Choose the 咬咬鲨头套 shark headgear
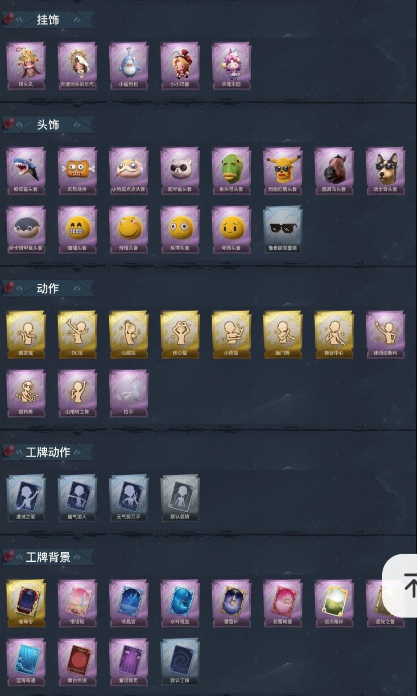Image resolution: width=417 pixels, height=696 pixels. point(26,171)
